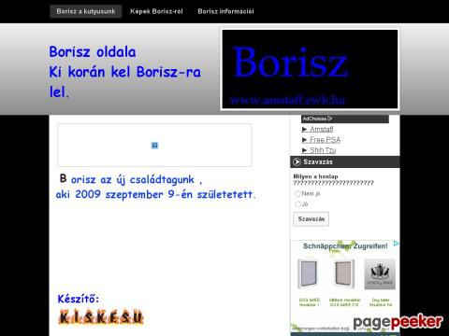Click the ad info icon above Schnäppchen ad
449x336 pixels.
tap(396, 244)
